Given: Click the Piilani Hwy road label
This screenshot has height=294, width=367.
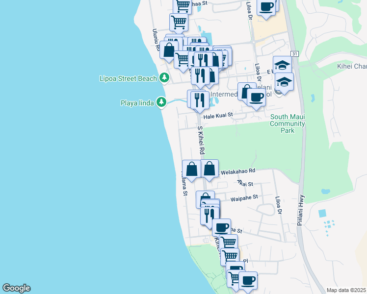Looking at the screenshot, I should tap(301, 210).
